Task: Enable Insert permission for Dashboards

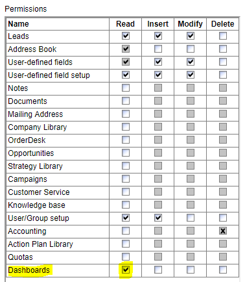Action: coord(158,270)
